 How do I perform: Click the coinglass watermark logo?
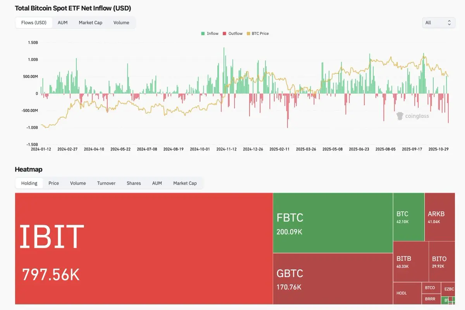click(413, 115)
